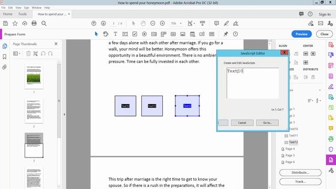The image size is (336, 189).
Task: Delete the selected page thumbnail
Action: 28,54
